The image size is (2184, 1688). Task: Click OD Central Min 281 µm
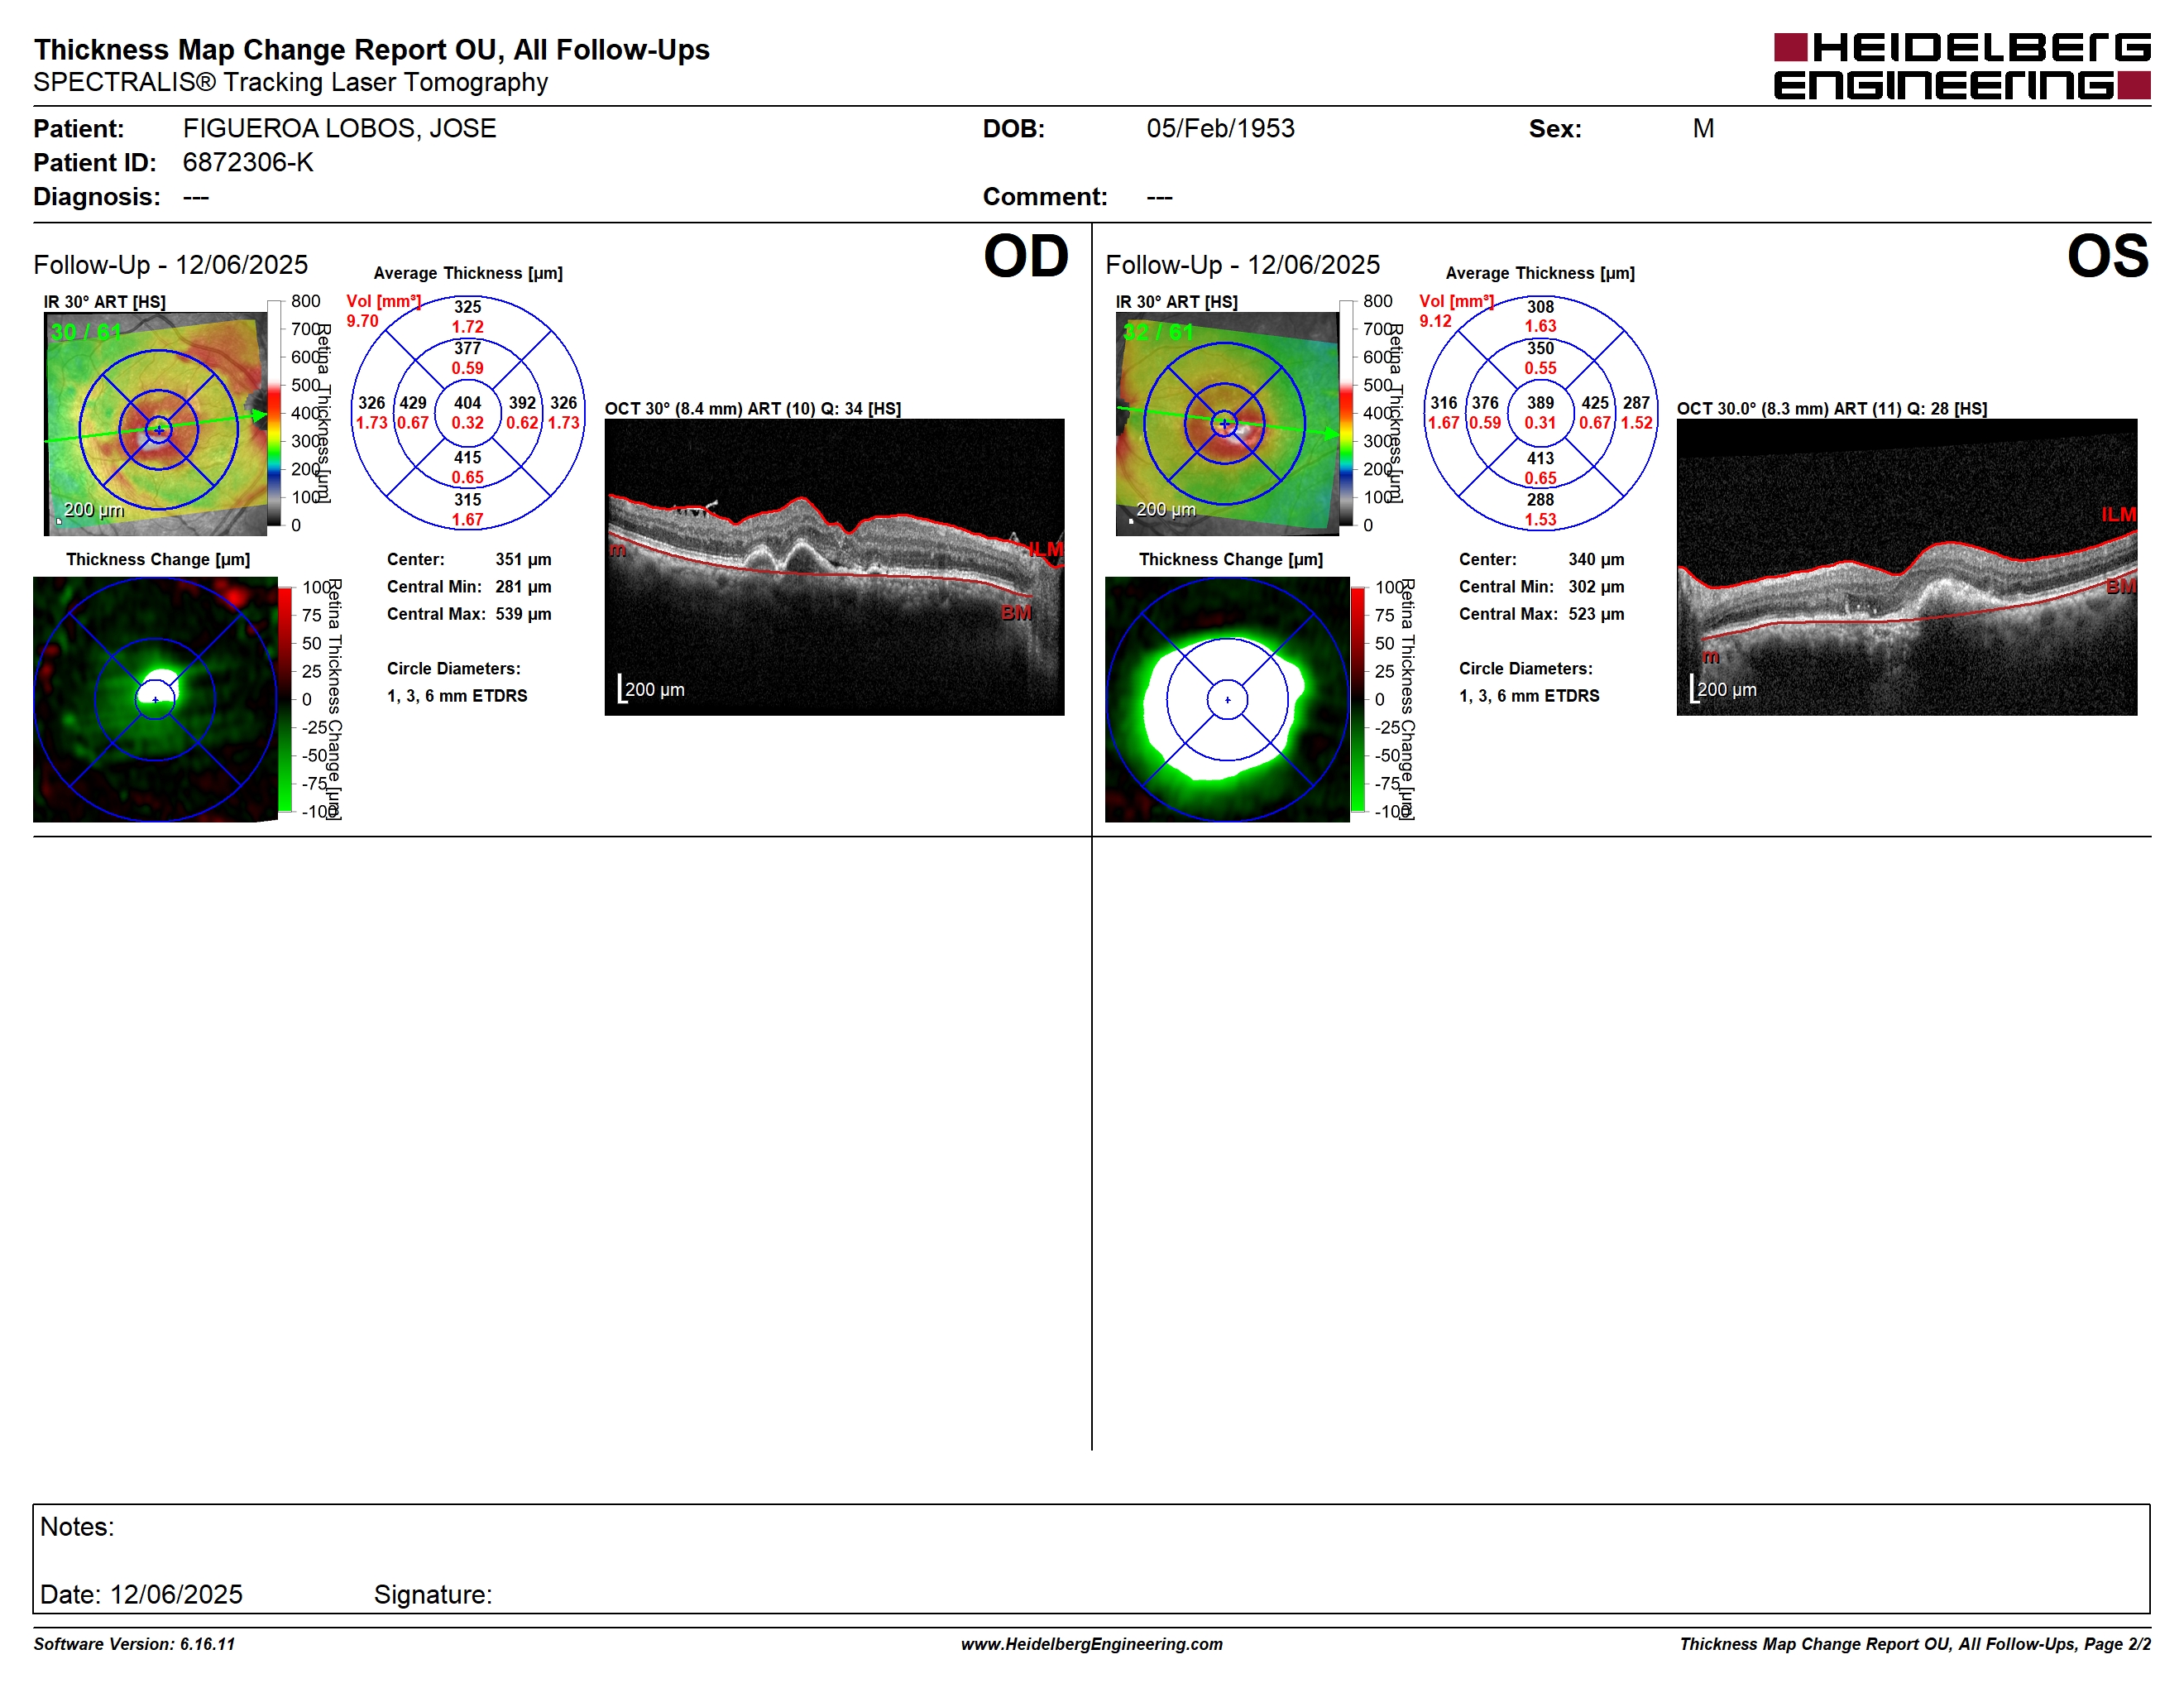tap(469, 587)
